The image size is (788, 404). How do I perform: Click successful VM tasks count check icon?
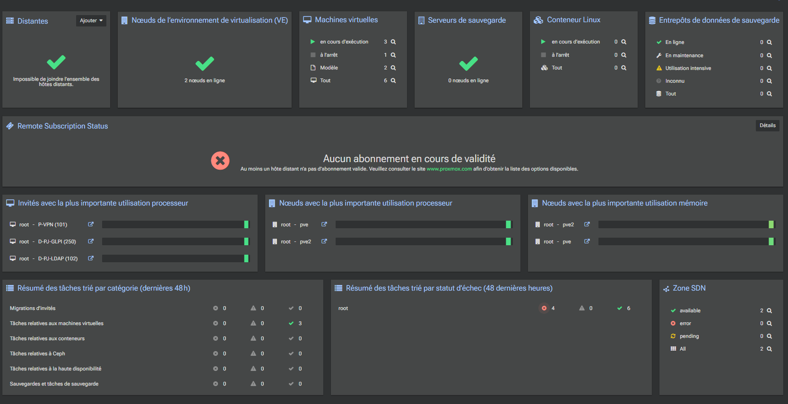coord(291,324)
